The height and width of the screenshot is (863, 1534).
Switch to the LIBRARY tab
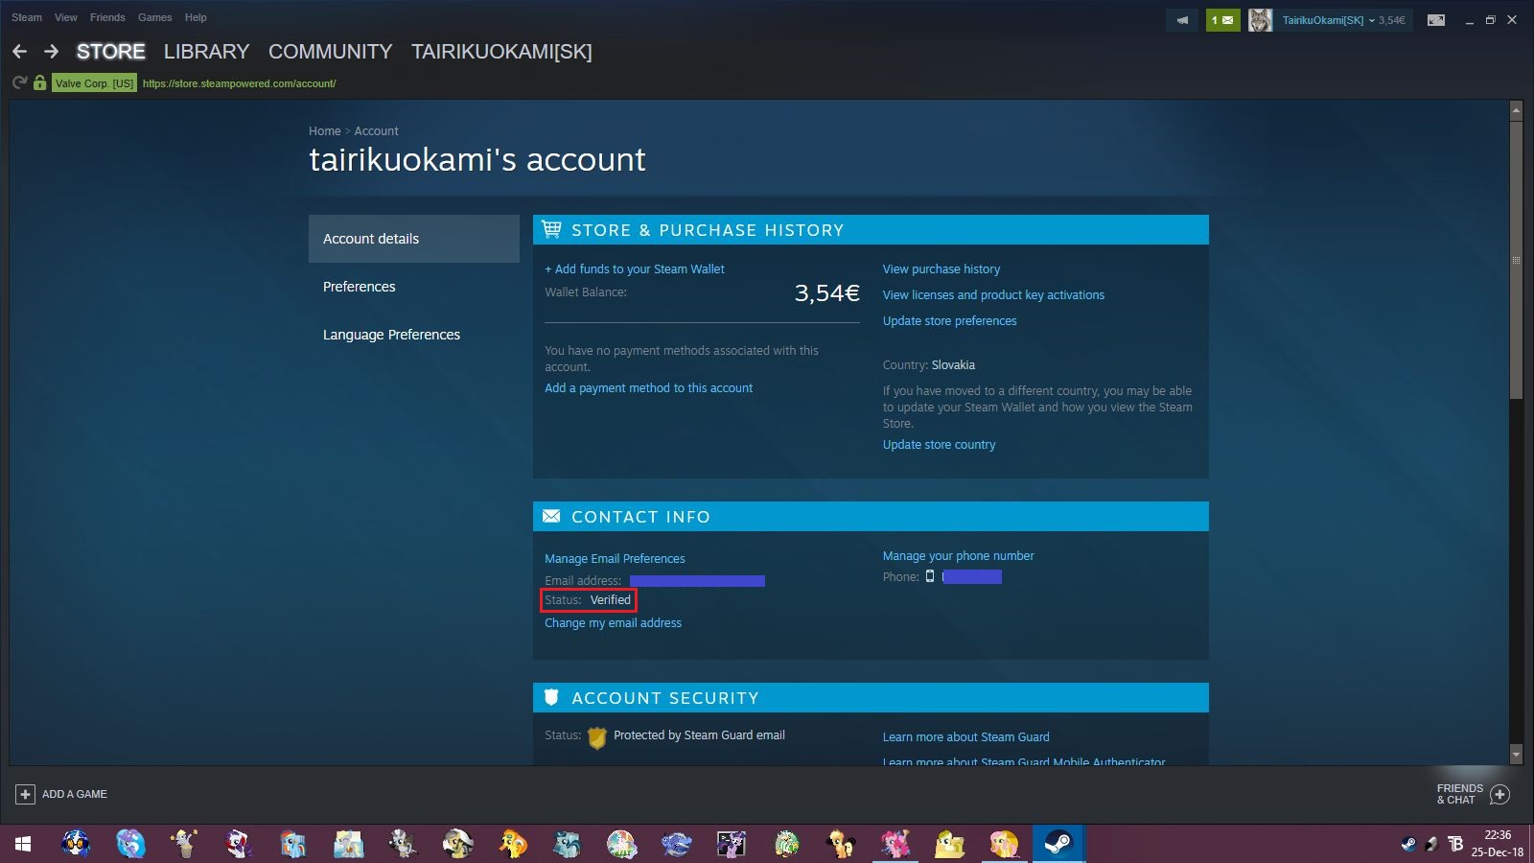[x=206, y=52]
